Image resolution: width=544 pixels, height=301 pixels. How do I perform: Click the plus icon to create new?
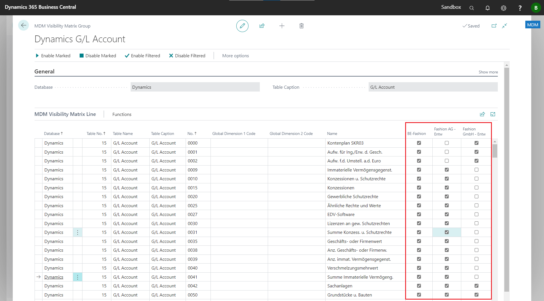click(282, 26)
